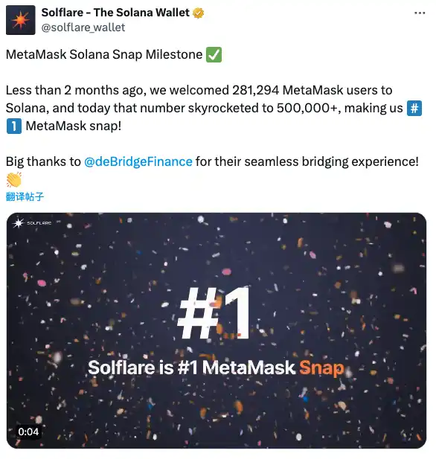Click the blue hash keycap emoji
This screenshot has height=459, width=436.
coord(414,109)
